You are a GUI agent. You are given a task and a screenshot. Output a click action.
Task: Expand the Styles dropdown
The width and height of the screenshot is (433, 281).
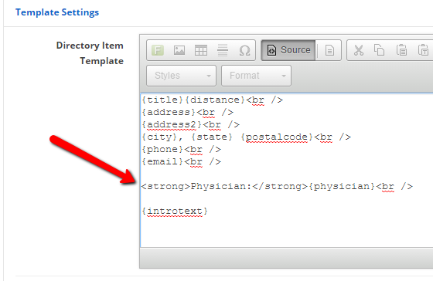point(181,76)
